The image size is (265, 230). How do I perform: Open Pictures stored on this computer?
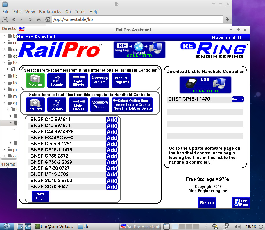point(35,105)
